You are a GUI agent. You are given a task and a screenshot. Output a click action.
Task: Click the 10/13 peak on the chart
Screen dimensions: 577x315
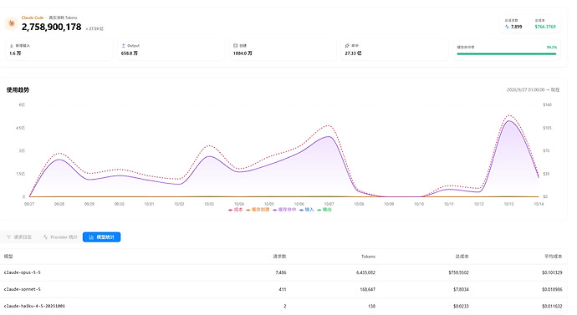[509, 120]
